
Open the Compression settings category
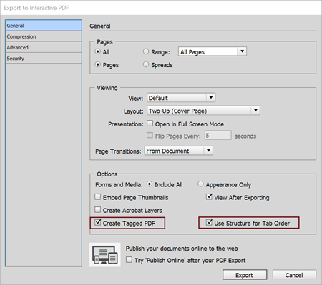pyautogui.click(x=44, y=36)
